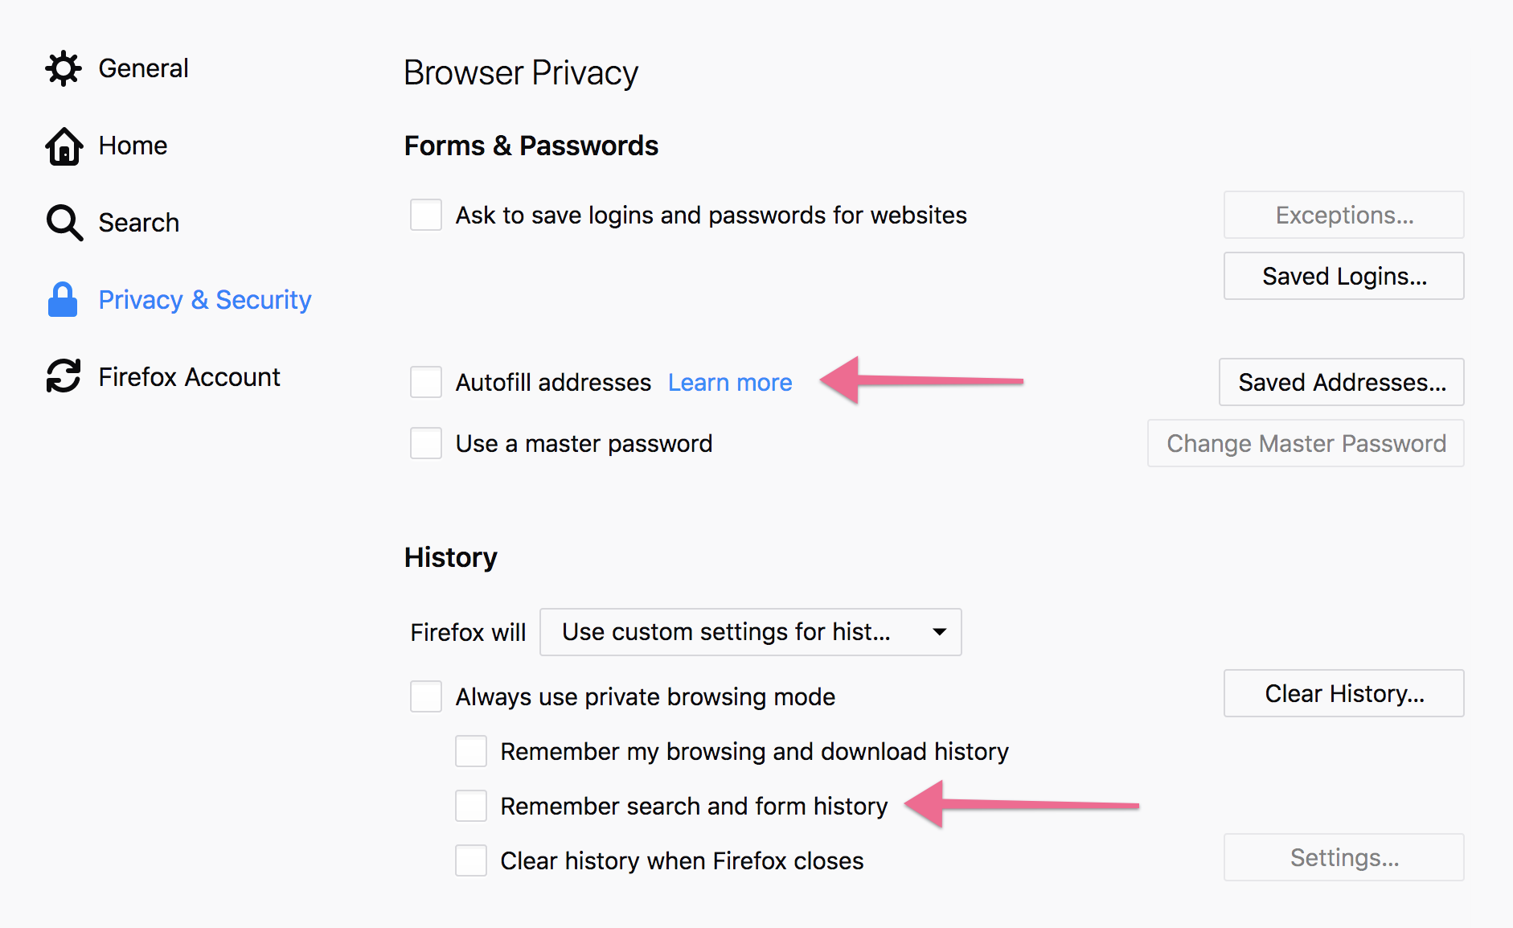Check Use a master password
Viewport: 1513px width, 928px height.
click(x=426, y=443)
